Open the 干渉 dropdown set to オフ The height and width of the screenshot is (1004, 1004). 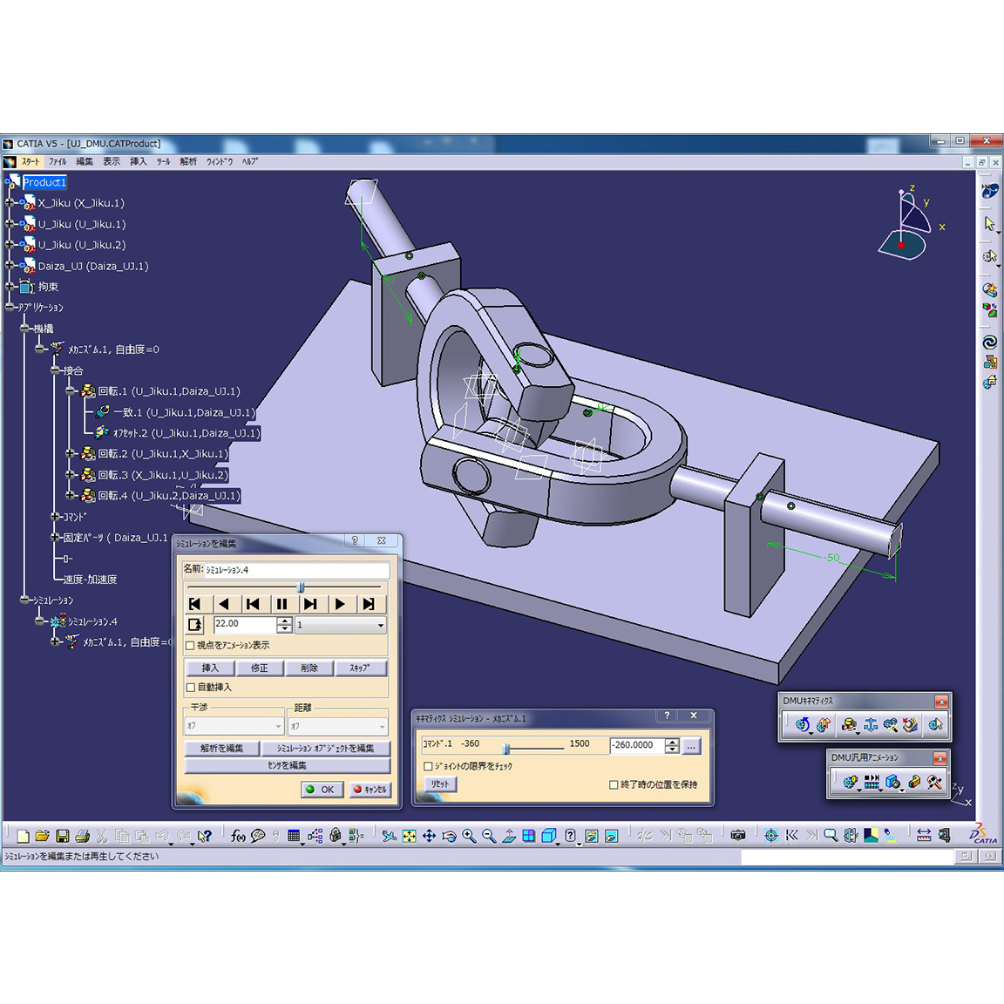[234, 726]
